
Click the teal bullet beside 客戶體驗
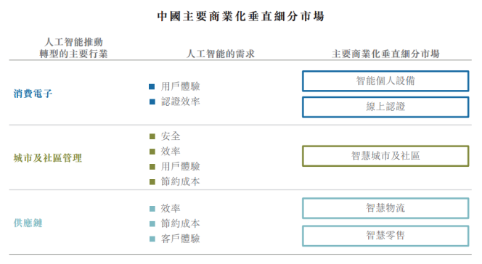152,239
